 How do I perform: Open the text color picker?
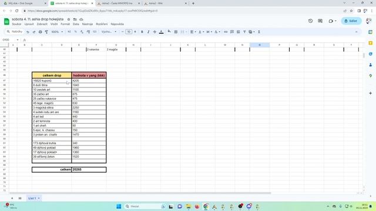coord(161,32)
